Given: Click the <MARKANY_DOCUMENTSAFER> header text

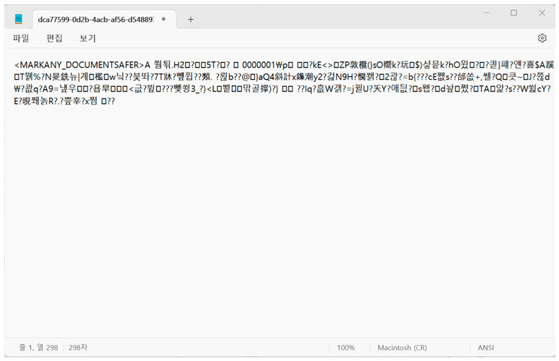Looking at the screenshot, I should click(x=79, y=65).
